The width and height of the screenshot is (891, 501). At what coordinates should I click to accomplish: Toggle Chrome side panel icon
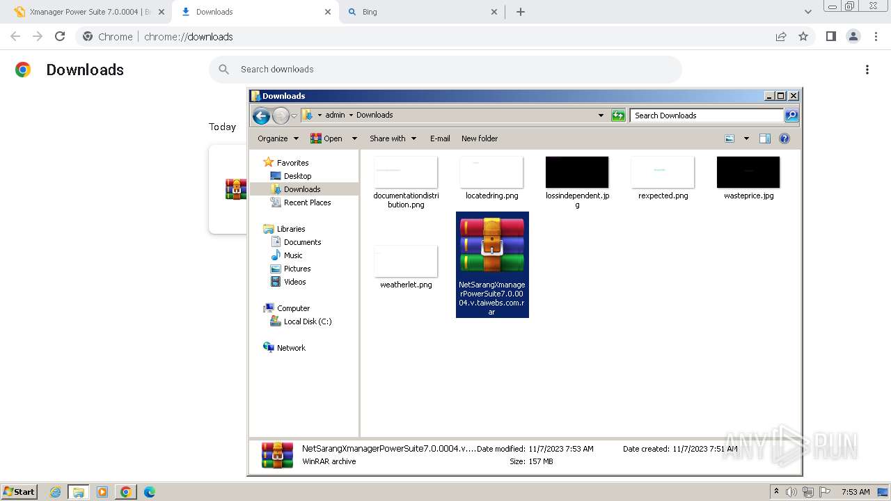tap(831, 37)
